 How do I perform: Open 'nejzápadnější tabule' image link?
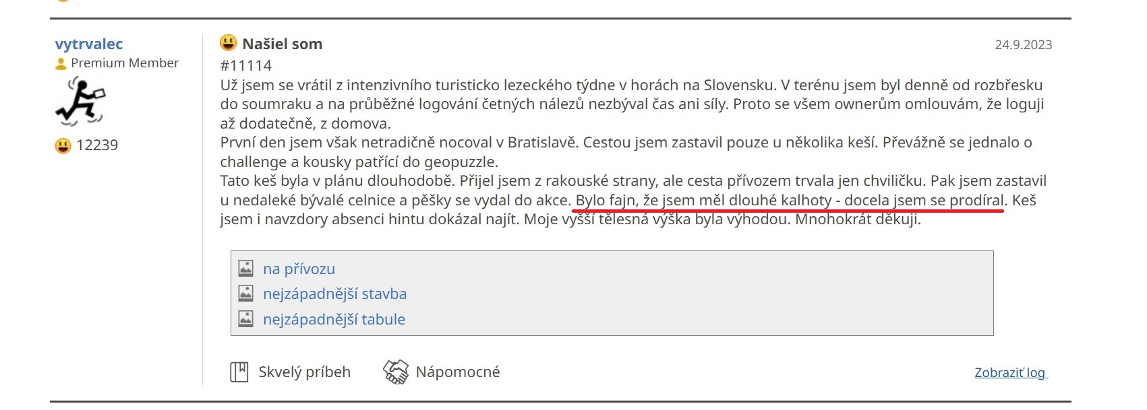pos(334,319)
